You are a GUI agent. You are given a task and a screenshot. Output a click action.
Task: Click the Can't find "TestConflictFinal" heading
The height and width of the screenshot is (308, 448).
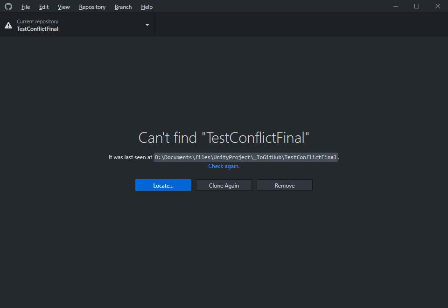(x=224, y=138)
